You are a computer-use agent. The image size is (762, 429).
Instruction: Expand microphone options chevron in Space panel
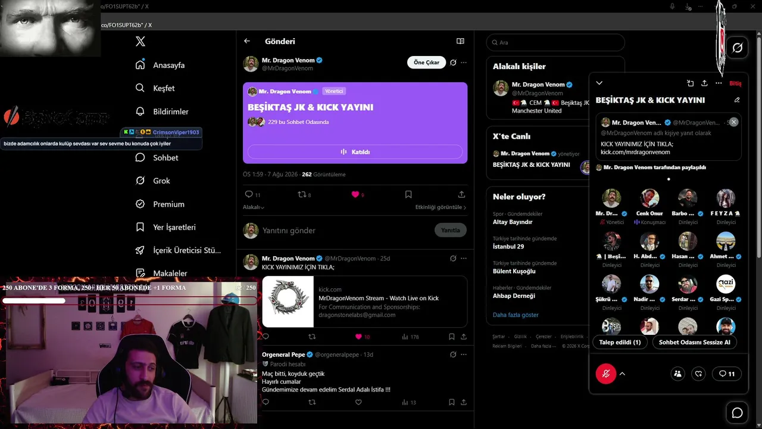point(622,374)
